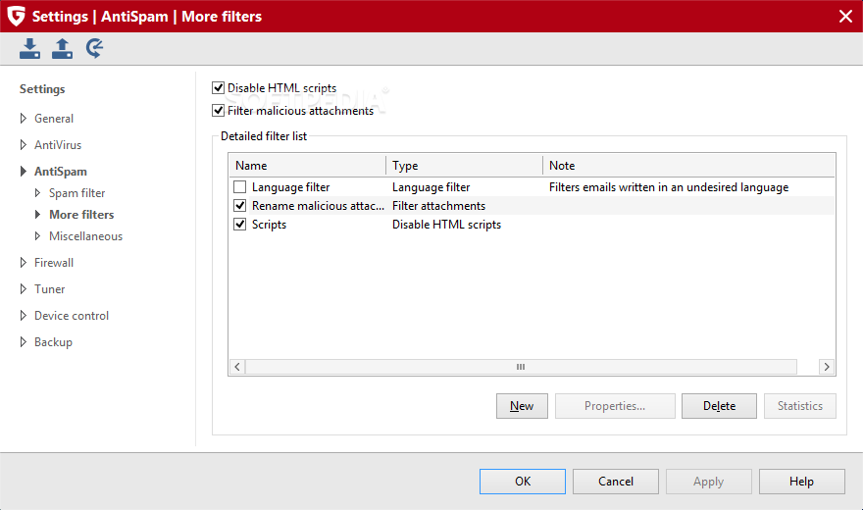Expand the Spam filter arrow
Viewport: 863px width, 510px height.
tap(37, 192)
